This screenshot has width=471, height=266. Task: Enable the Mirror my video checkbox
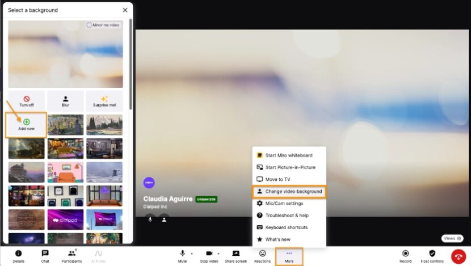coord(89,25)
